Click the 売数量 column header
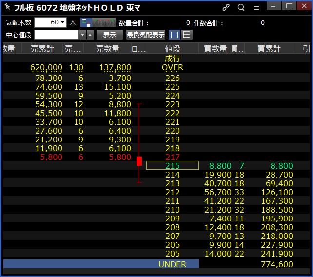The width and height of the screenshot is (313, 277). pyautogui.click(x=108, y=49)
